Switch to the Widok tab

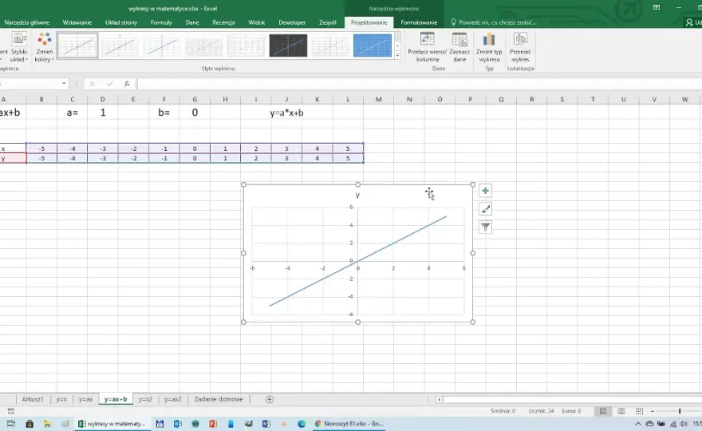click(257, 22)
